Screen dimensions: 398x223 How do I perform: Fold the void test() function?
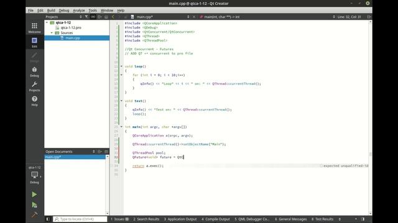pos(121,101)
